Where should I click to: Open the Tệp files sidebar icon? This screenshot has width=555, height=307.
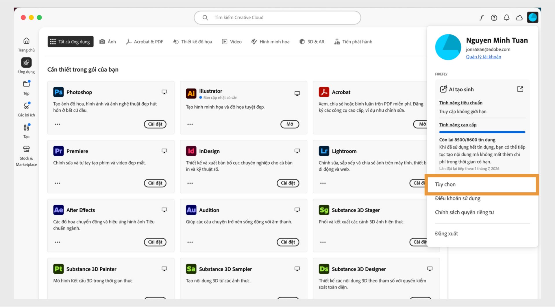(x=26, y=84)
